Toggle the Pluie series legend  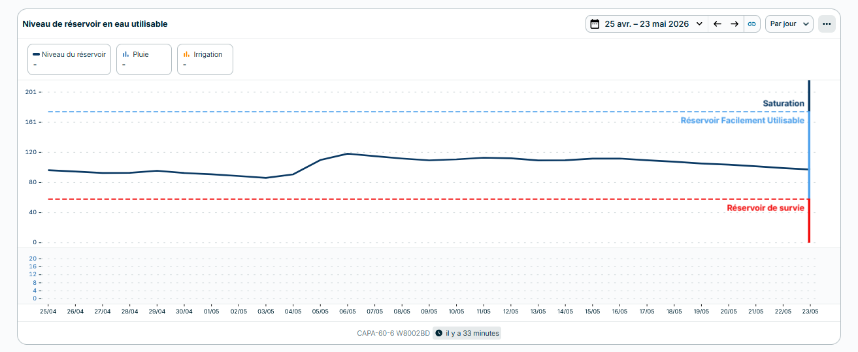(x=144, y=59)
